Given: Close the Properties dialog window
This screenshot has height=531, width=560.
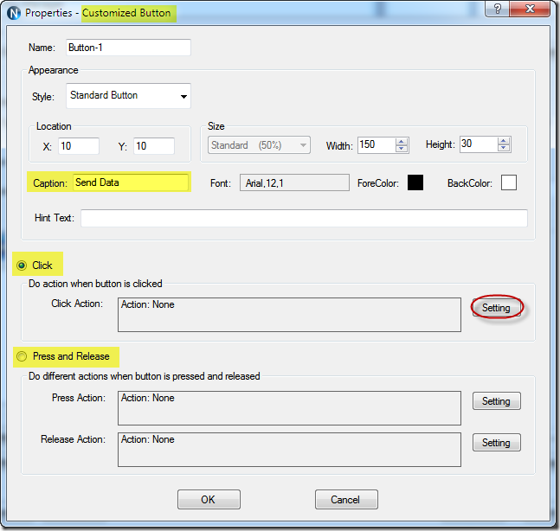Looking at the screenshot, I should (530, 9).
